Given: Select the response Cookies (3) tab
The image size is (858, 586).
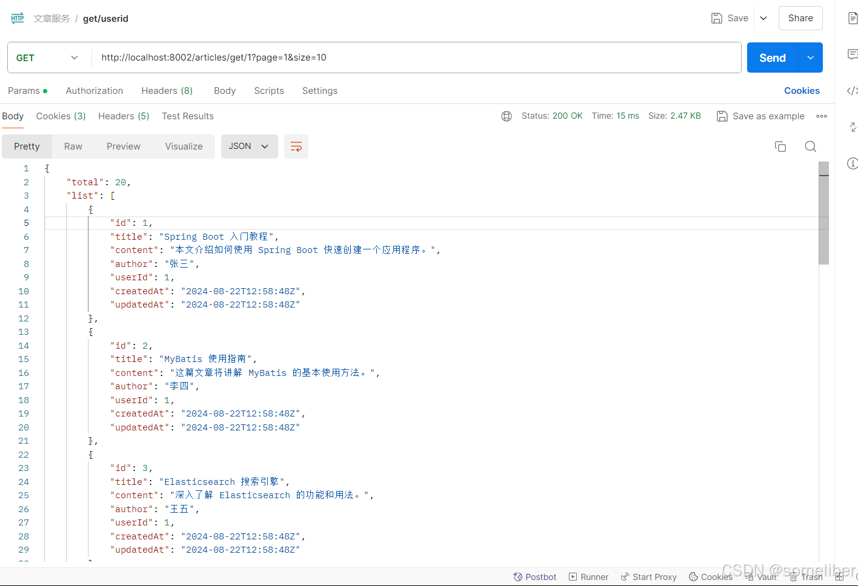Looking at the screenshot, I should [61, 116].
